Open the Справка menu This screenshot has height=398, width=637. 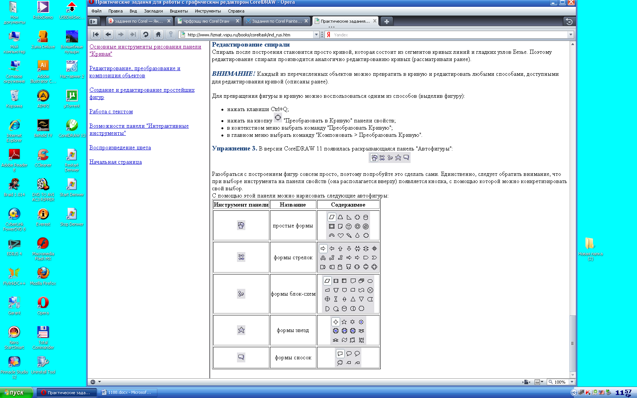coord(236,11)
